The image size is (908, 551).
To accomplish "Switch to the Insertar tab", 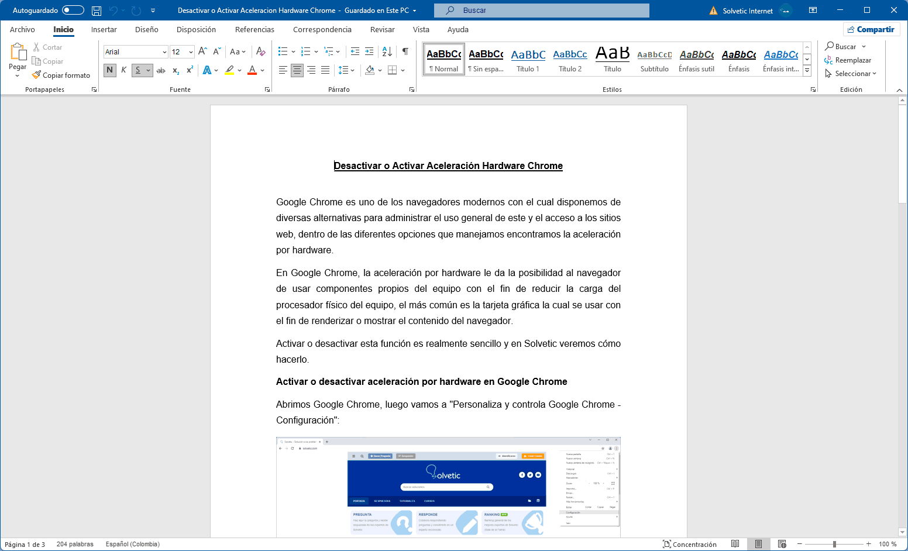I will (x=104, y=29).
